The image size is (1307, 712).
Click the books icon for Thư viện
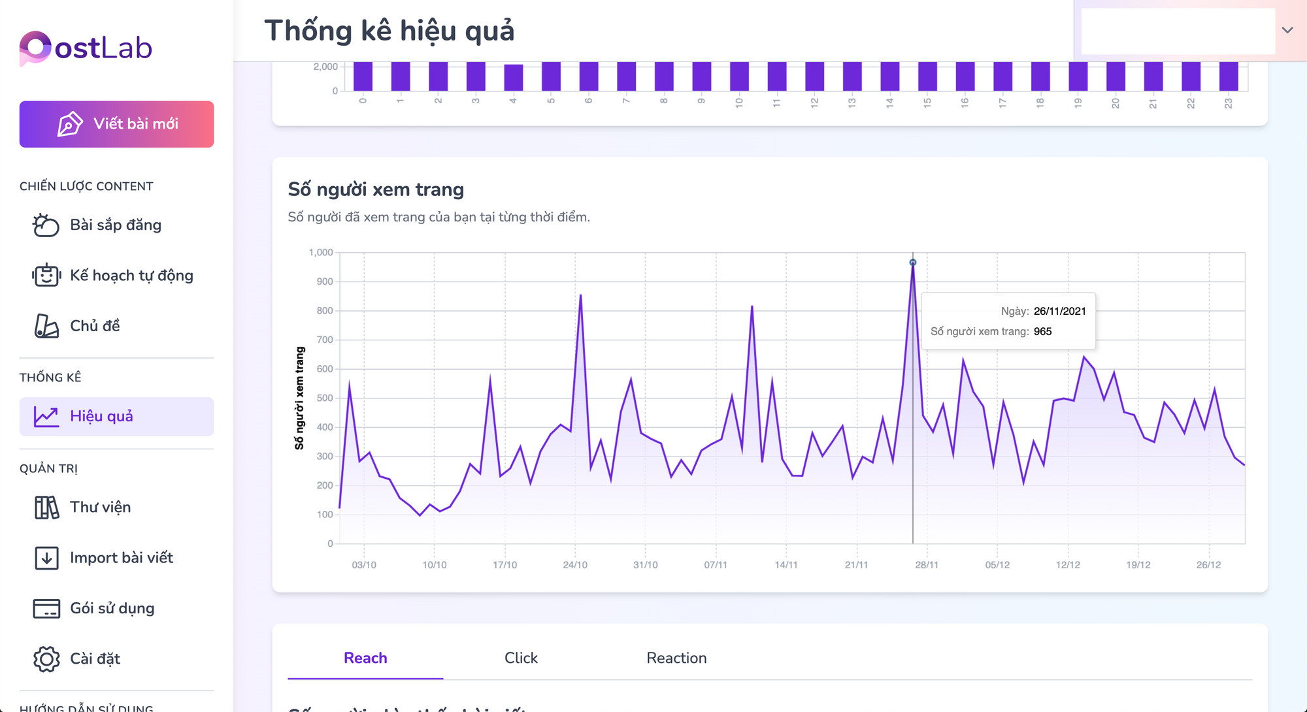pyautogui.click(x=46, y=507)
